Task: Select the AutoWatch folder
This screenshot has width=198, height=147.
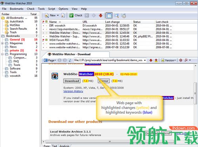Action: [x=17, y=21]
